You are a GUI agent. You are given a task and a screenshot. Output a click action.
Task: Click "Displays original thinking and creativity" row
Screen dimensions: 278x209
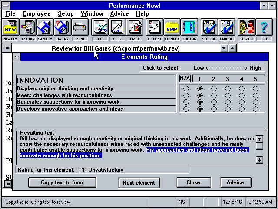96,88
